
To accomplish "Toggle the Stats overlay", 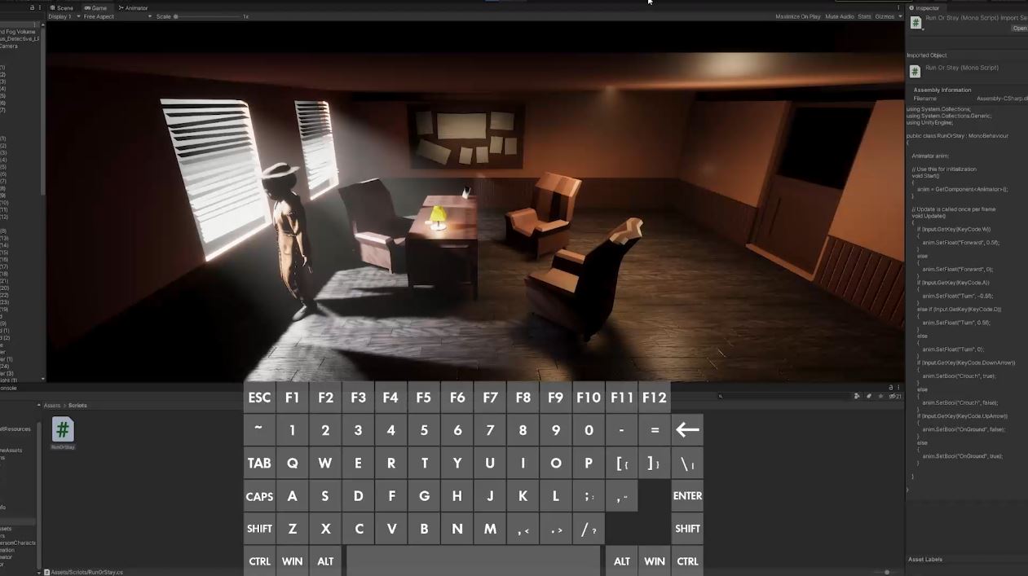I will pos(864,16).
